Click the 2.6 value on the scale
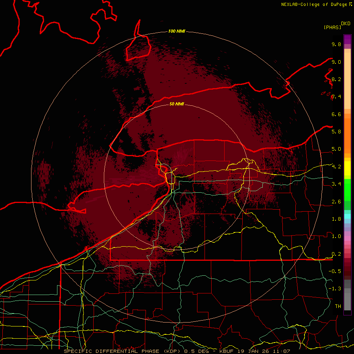Image resolution: width=354 pixels, height=354 pixels. click(336, 202)
